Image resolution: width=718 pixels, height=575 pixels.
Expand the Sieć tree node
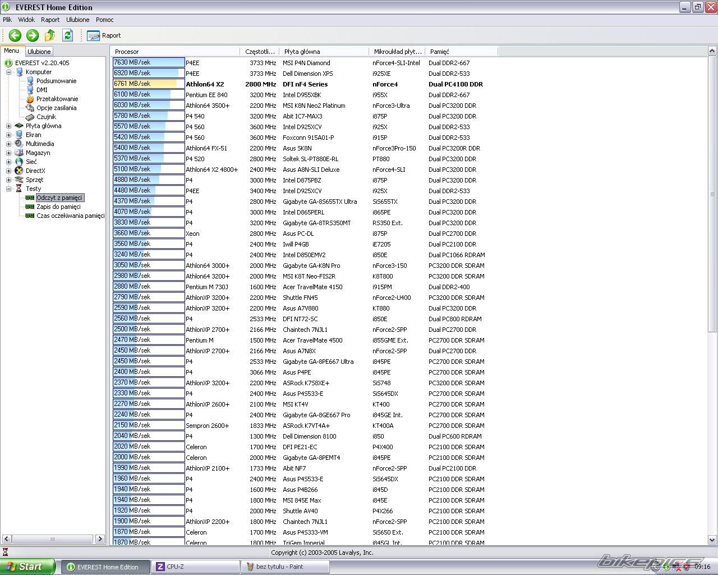click(8, 162)
